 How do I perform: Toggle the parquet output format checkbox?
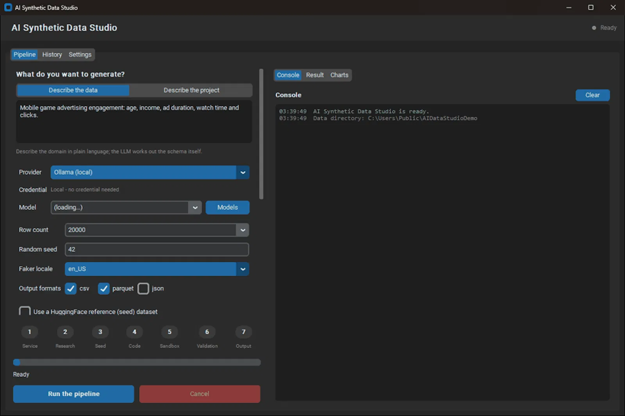(104, 289)
